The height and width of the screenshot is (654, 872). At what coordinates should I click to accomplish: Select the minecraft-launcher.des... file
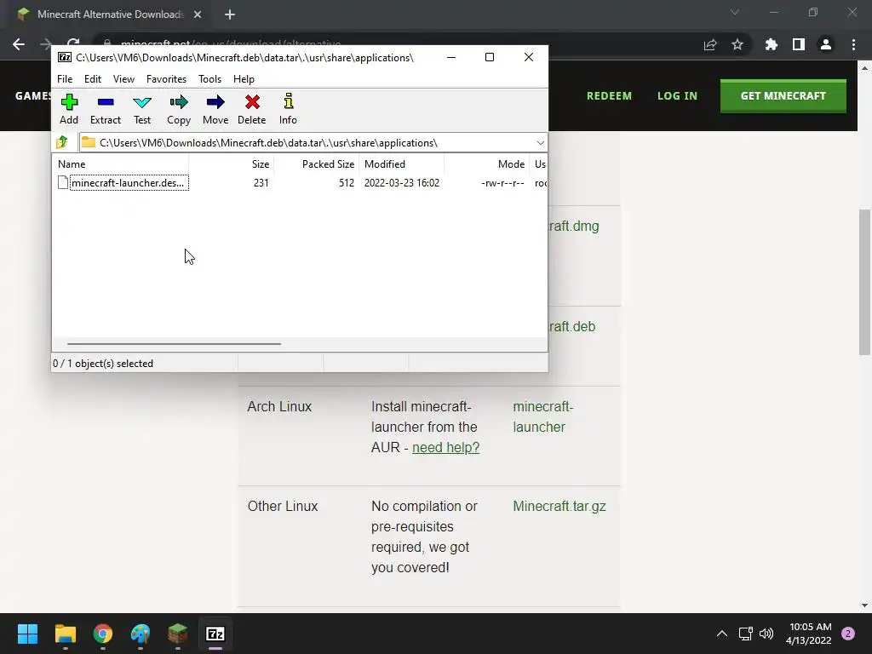coord(128,183)
